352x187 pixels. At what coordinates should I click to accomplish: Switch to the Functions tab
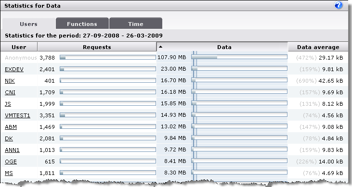(82, 24)
